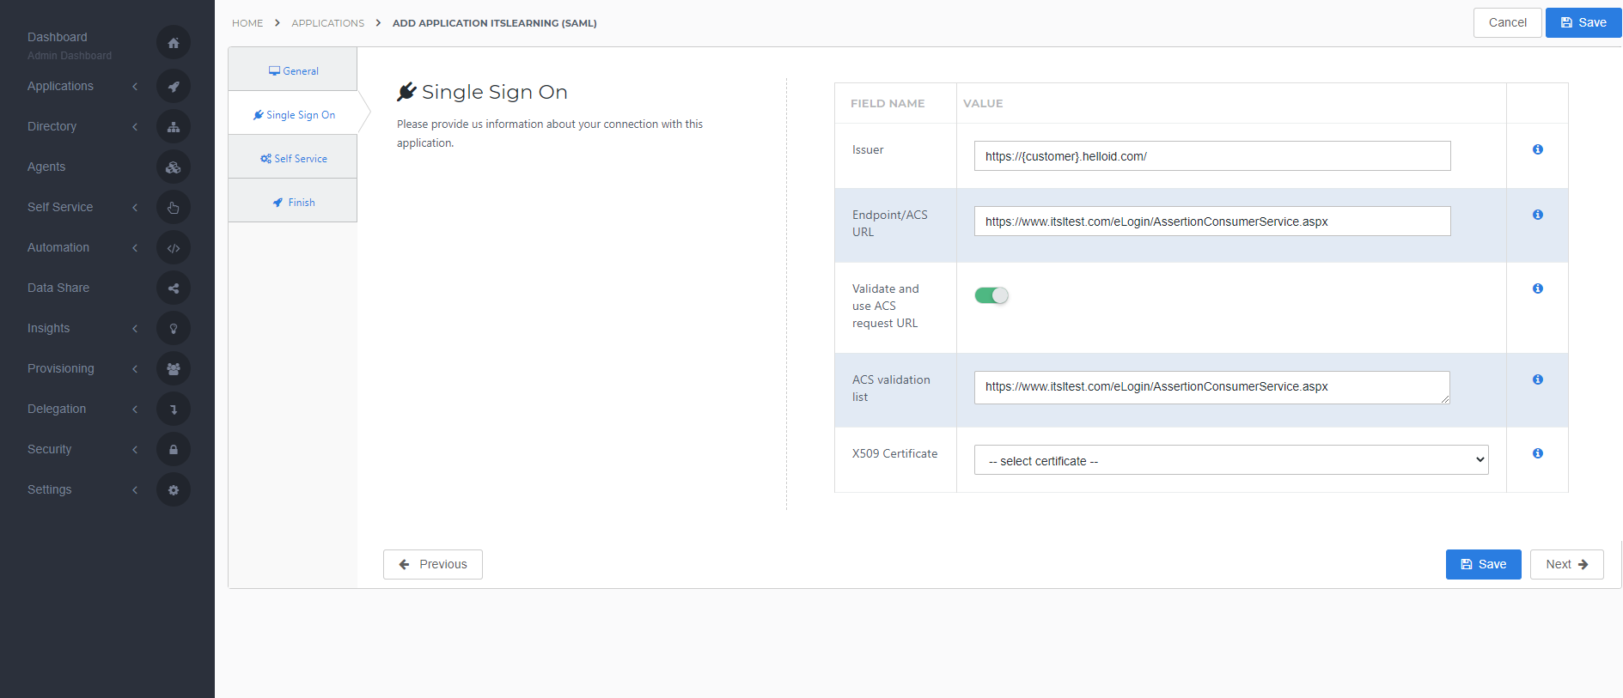Expand the Settings sidebar chevron
This screenshot has width=1623, height=698.
135,489
